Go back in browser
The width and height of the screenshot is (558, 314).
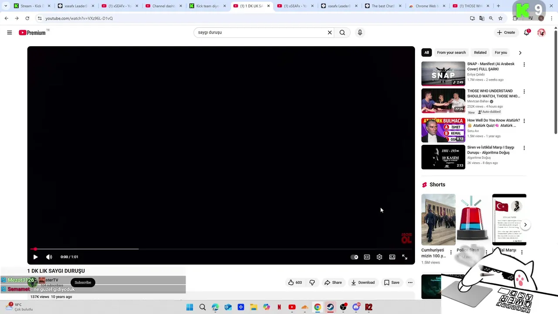6,18
